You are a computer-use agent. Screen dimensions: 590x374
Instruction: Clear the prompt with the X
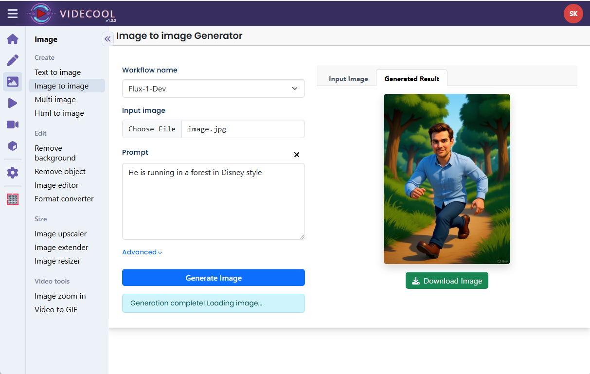(297, 155)
